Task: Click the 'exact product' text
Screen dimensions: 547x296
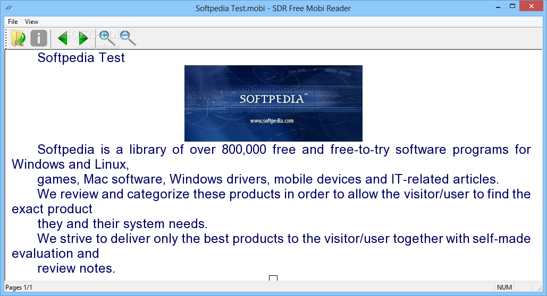Action: tap(52, 209)
